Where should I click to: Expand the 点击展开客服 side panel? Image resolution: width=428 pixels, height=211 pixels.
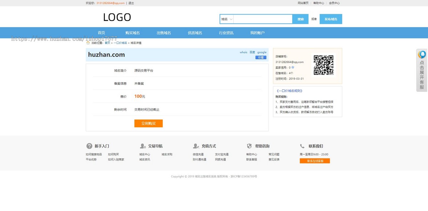point(422,70)
